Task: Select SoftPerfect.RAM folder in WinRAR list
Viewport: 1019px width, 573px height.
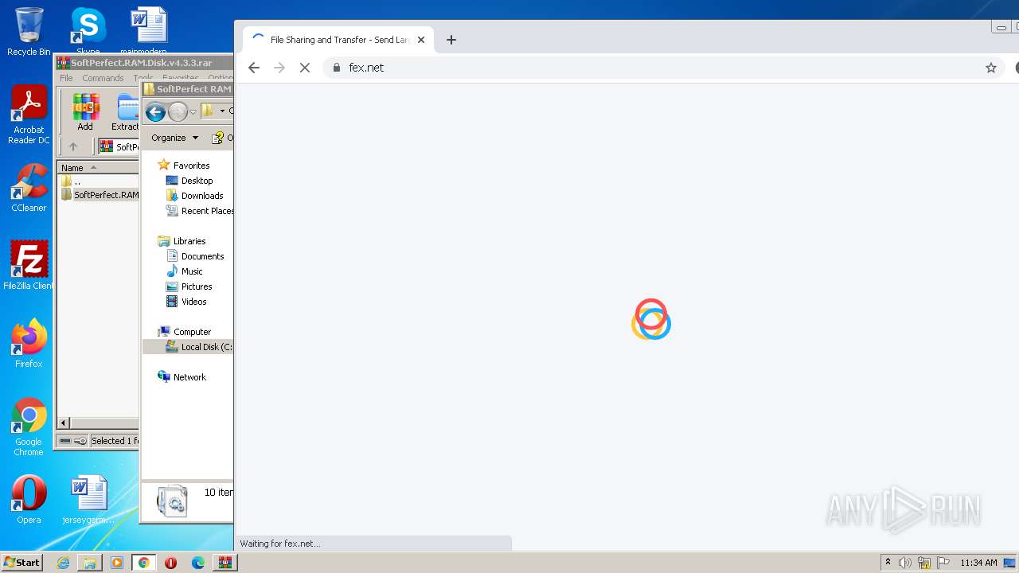Action: [x=100, y=195]
